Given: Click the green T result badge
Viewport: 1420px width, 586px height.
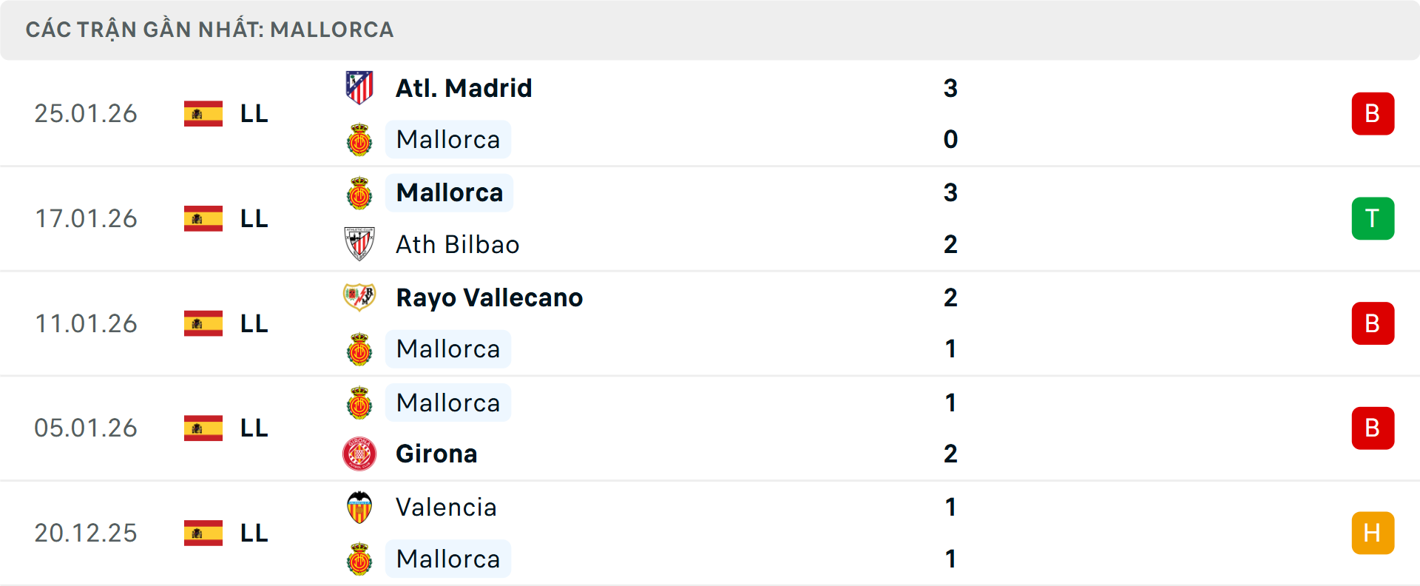Looking at the screenshot, I should (x=1372, y=219).
